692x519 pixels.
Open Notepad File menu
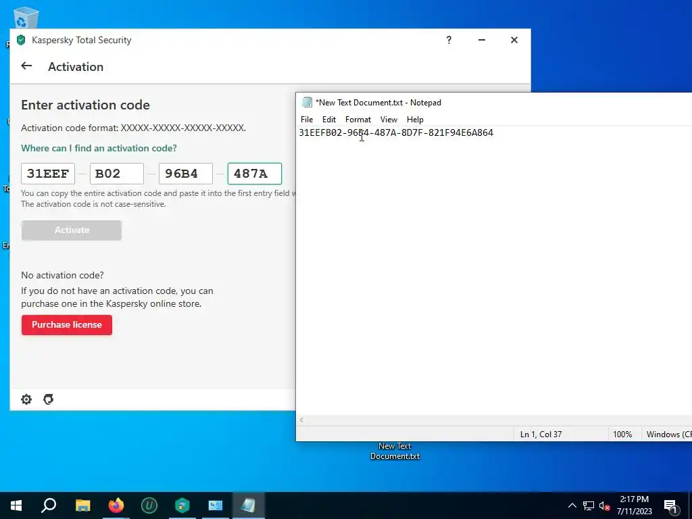pyautogui.click(x=307, y=120)
